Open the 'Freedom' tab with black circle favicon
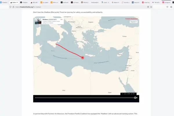 pos(24,2)
